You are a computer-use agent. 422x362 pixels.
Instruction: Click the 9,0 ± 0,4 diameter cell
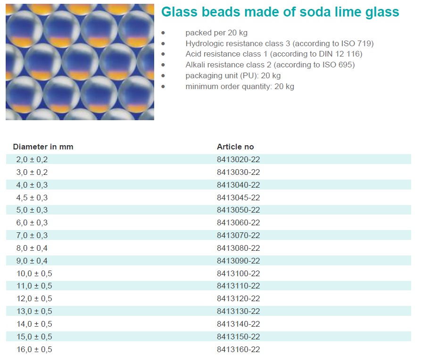pos(32,261)
